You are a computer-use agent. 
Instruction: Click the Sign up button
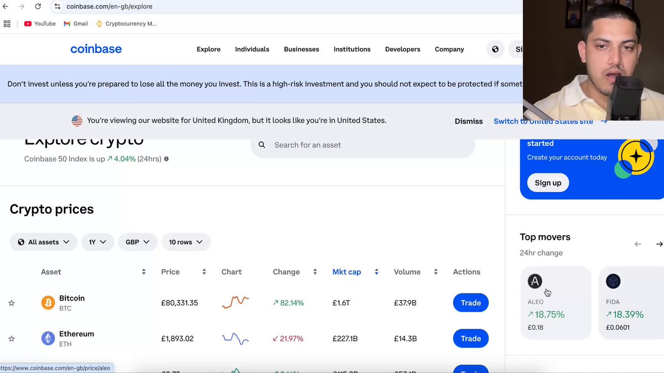[x=548, y=183]
